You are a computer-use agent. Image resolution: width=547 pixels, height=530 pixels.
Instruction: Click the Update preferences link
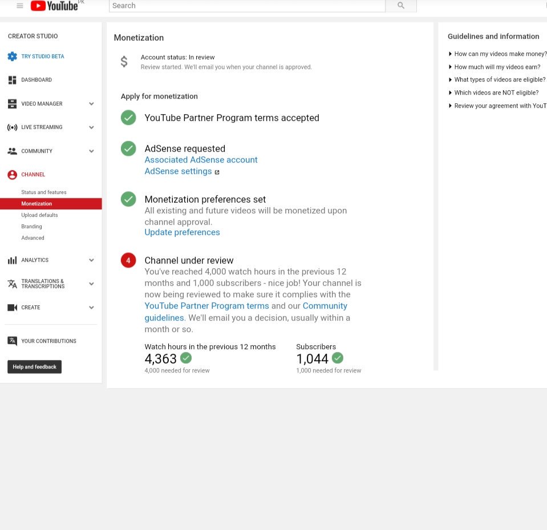click(x=182, y=232)
